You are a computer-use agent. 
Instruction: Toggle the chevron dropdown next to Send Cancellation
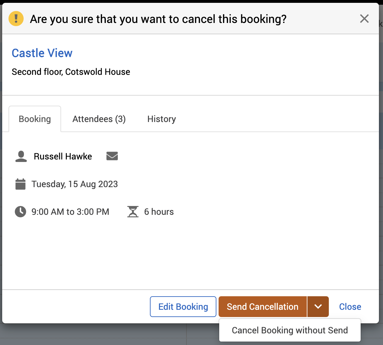click(318, 307)
